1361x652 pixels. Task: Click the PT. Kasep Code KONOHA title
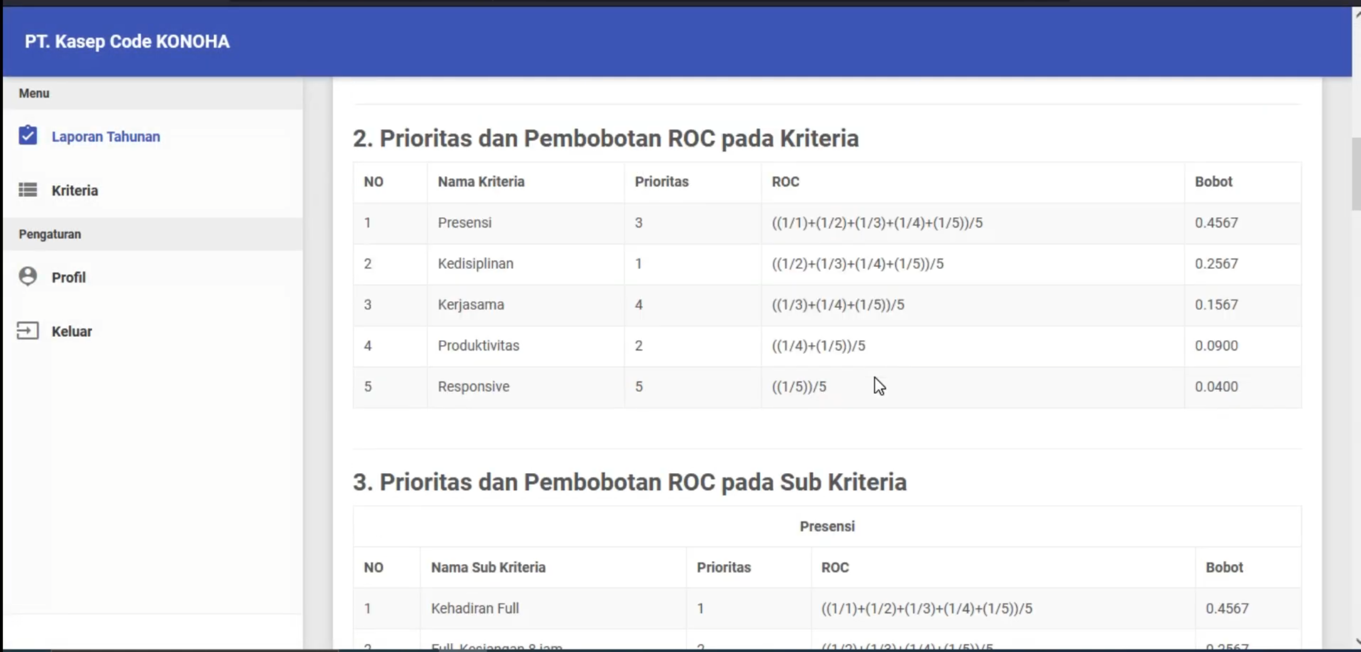click(127, 42)
